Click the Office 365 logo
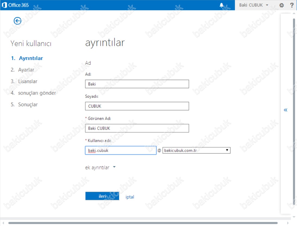Viewport: 297px width, 226px height. click(x=15, y=5)
